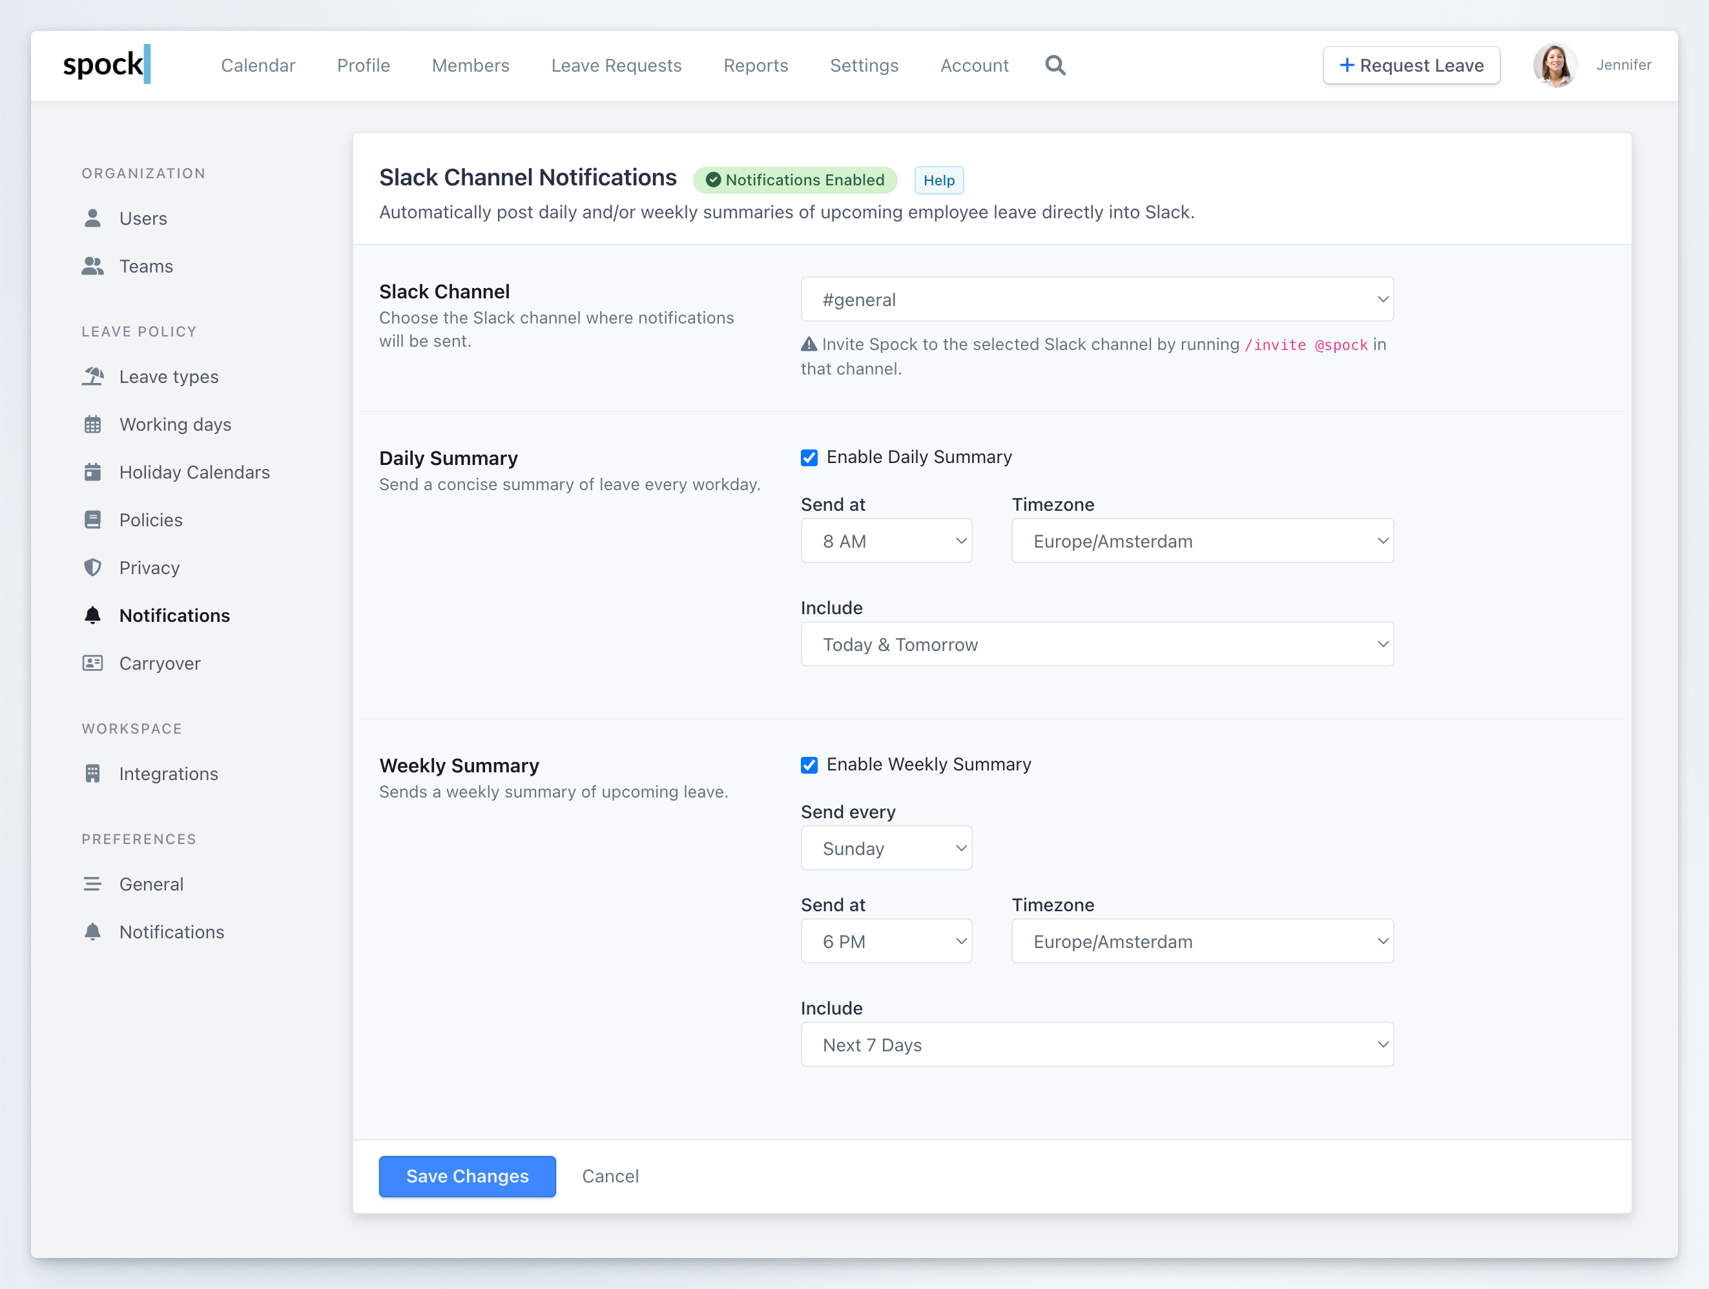Image resolution: width=1709 pixels, height=1289 pixels.
Task: Open the Leave Requests page
Action: [616, 66]
